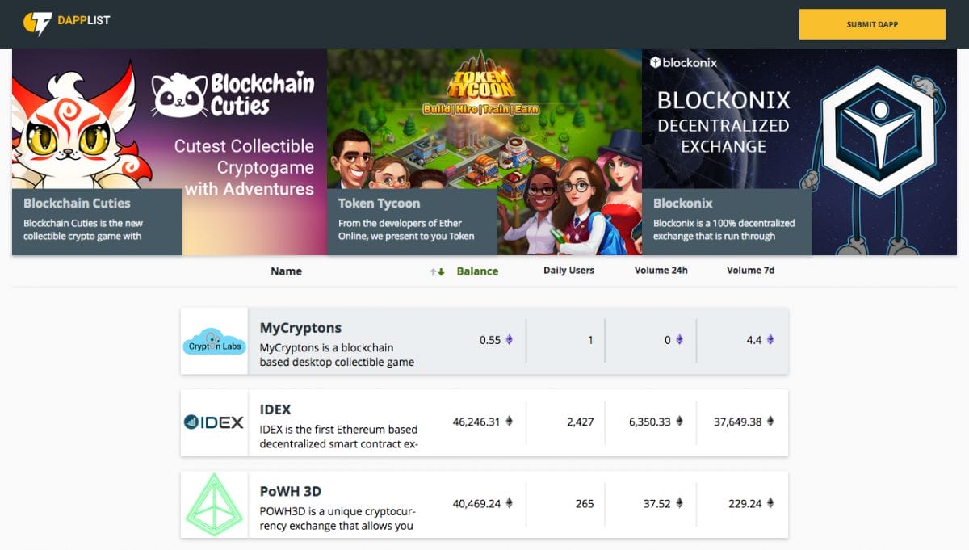Image resolution: width=969 pixels, height=550 pixels.
Task: Sort by Volume 24h column header
Action: (x=661, y=271)
